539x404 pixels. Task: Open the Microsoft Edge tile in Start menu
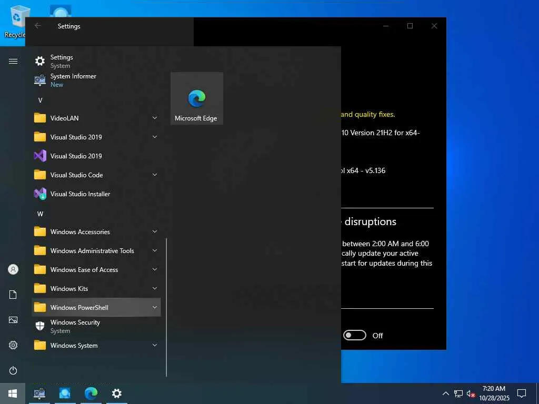click(x=197, y=98)
